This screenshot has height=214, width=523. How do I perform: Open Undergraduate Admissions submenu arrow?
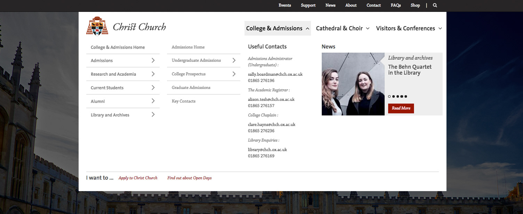234,60
